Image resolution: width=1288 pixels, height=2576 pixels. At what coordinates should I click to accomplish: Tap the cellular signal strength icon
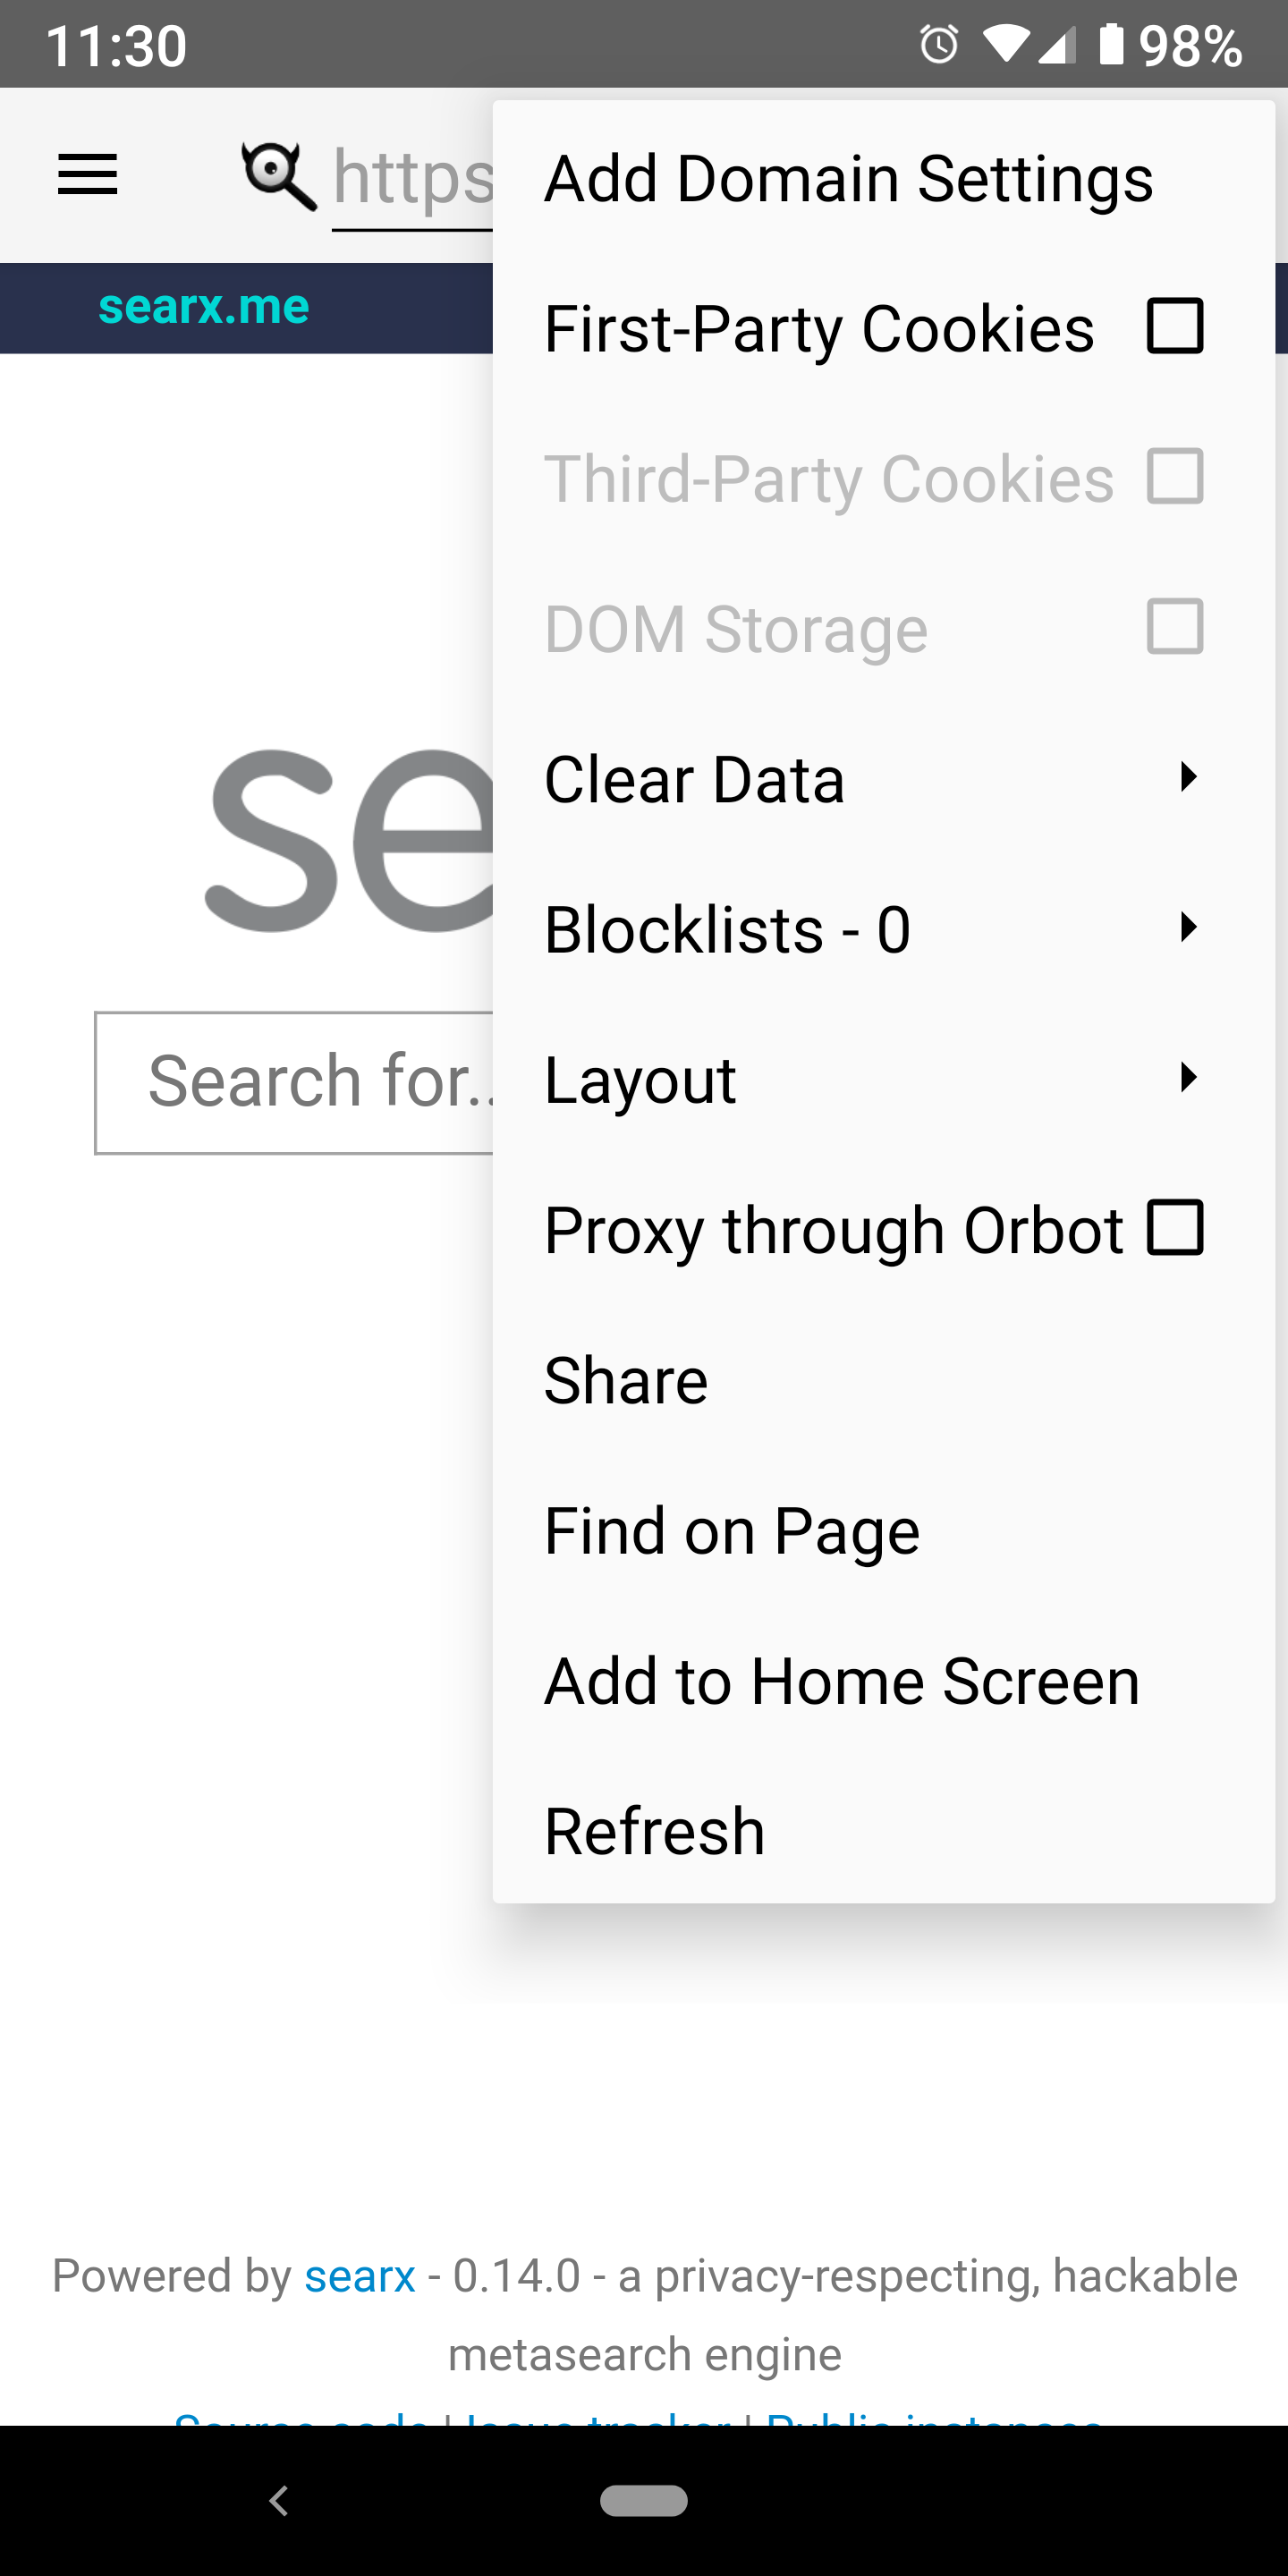[1056, 46]
